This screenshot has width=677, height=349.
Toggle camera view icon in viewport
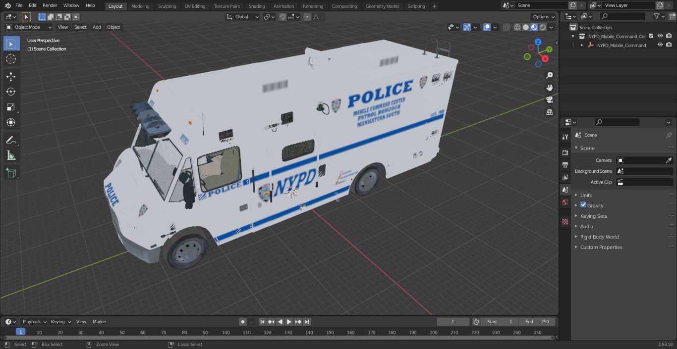point(549,100)
